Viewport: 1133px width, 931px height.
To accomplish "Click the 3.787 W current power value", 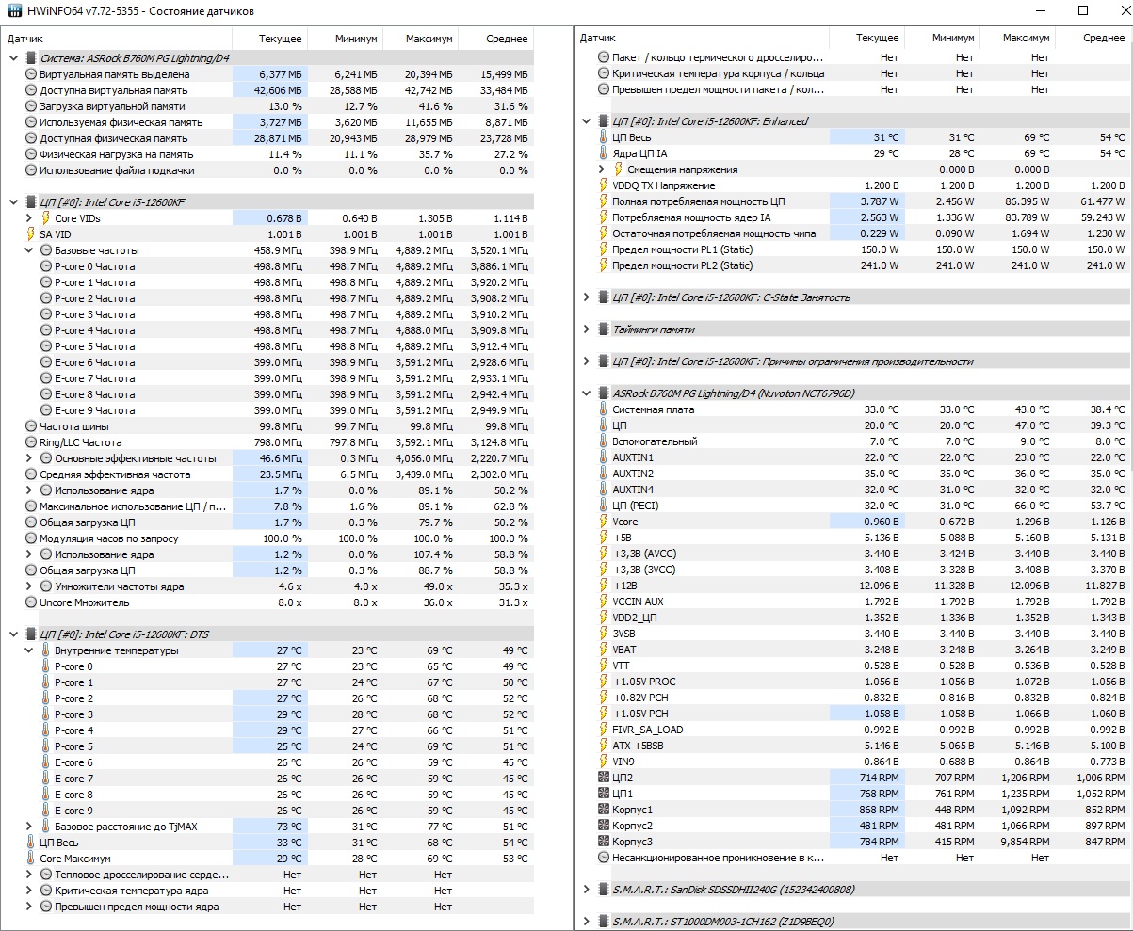I will point(866,201).
